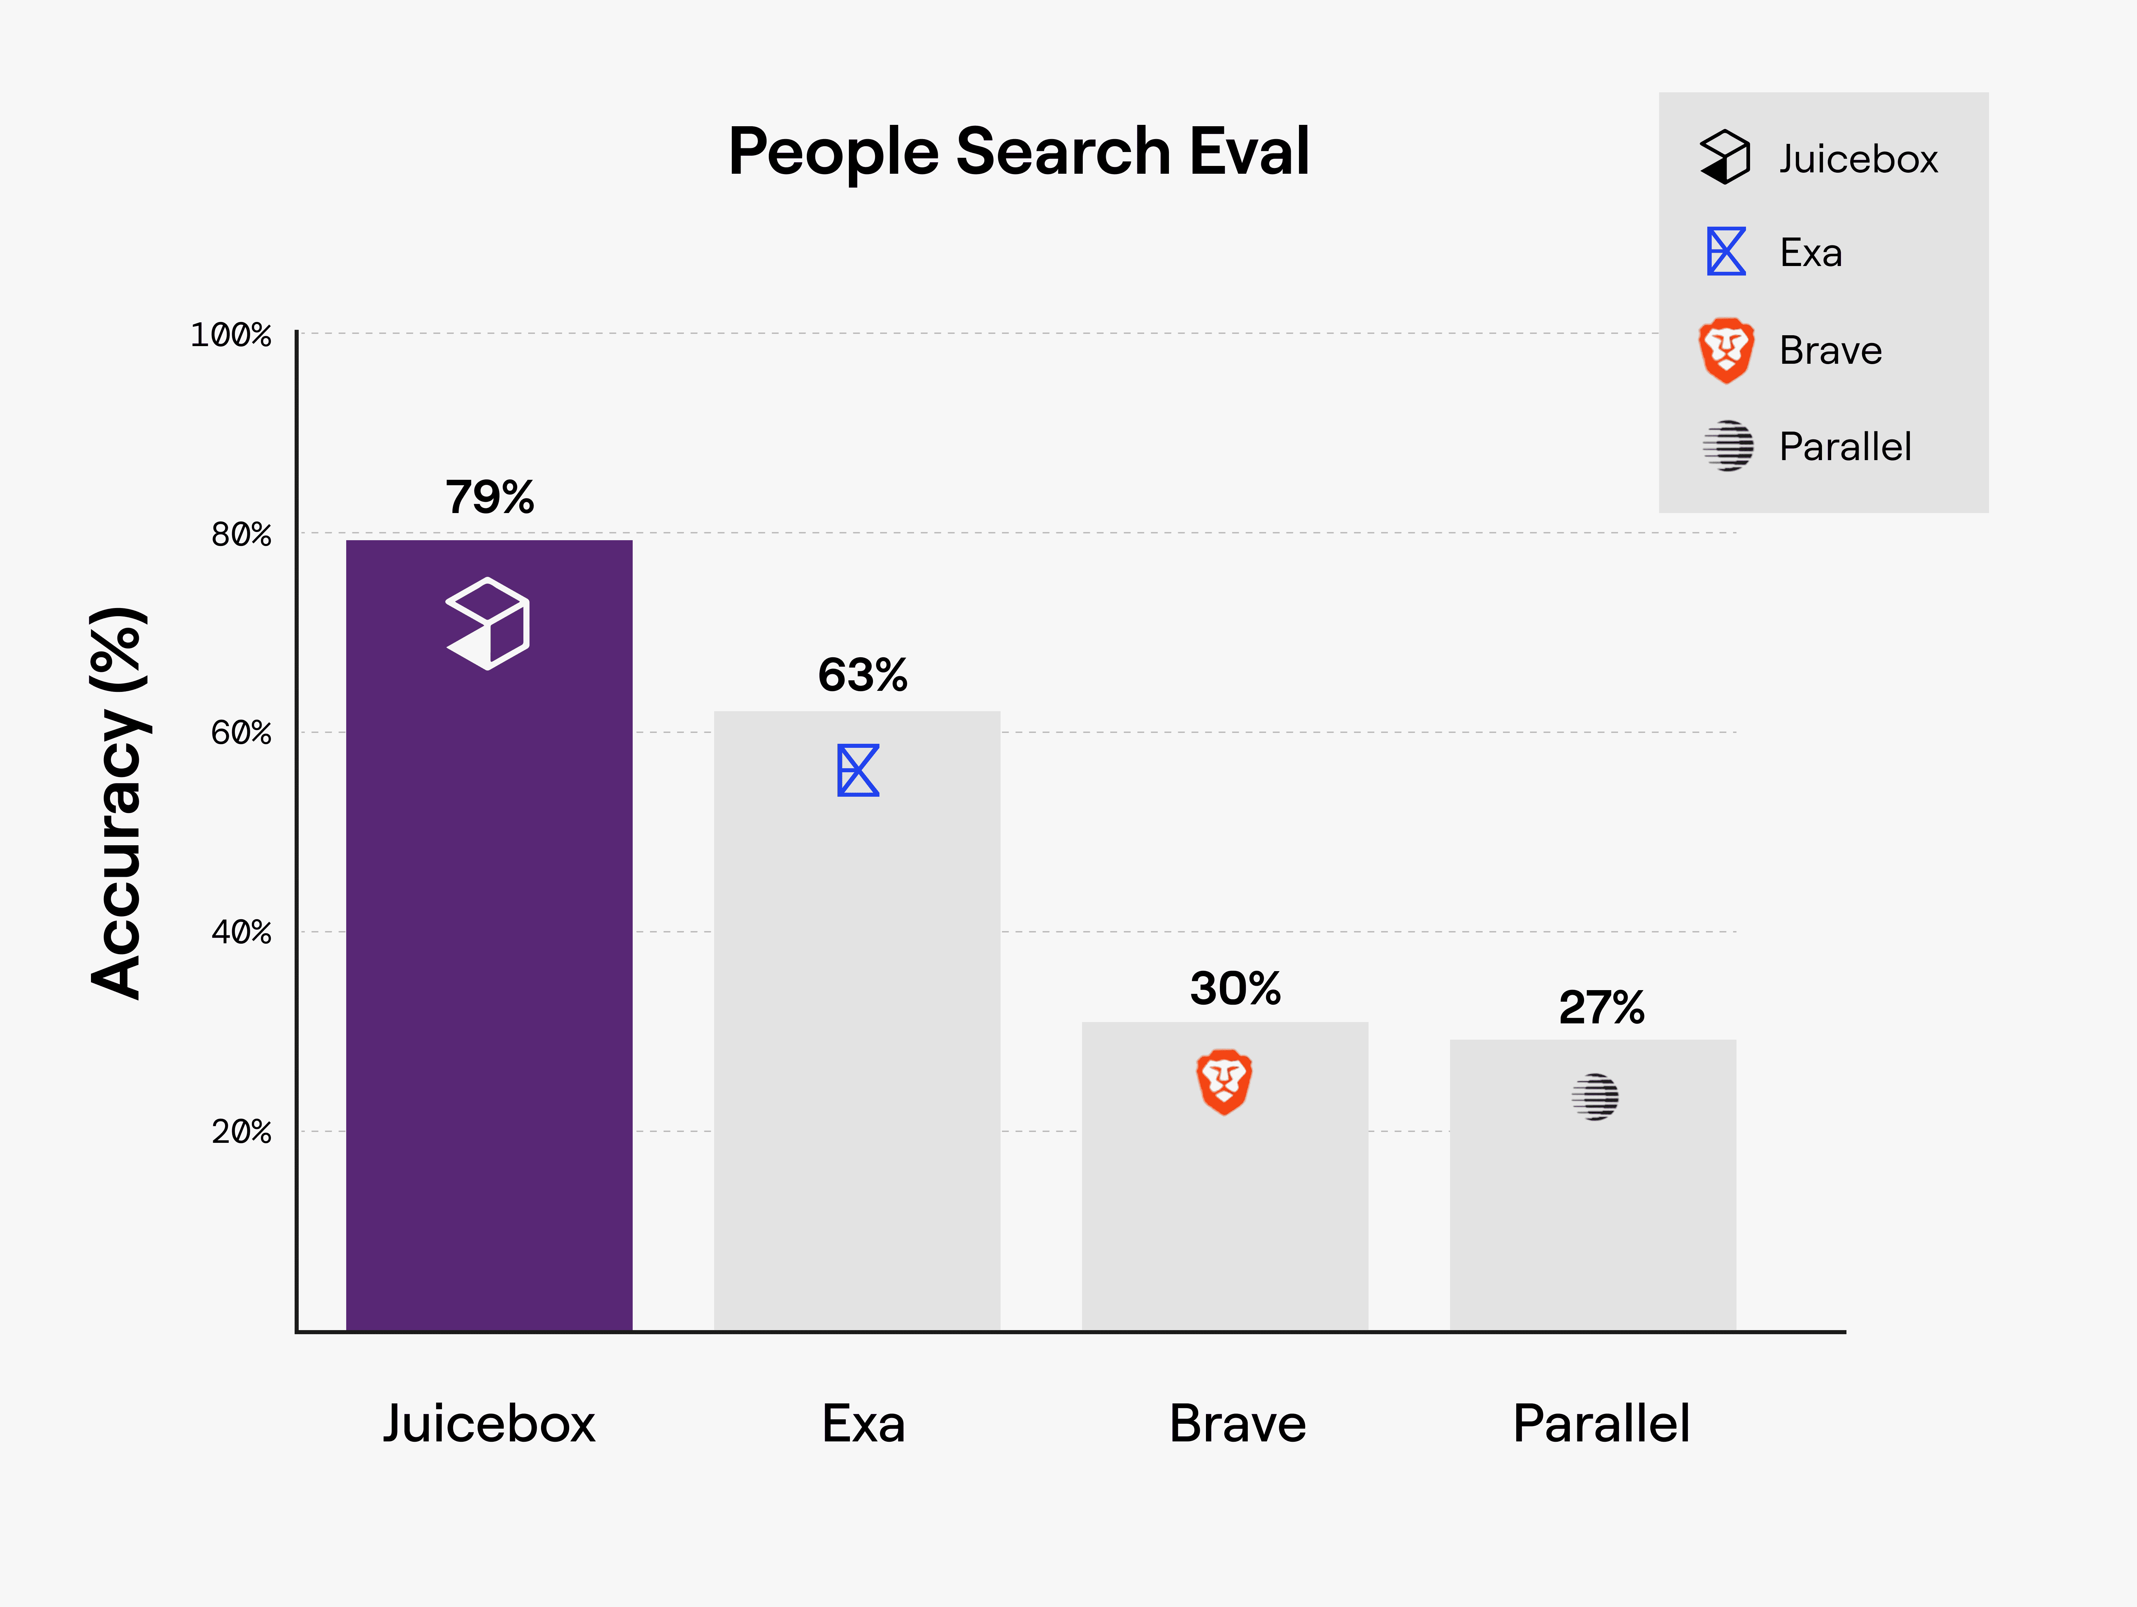Click the Juicebox x-axis label

click(489, 1423)
